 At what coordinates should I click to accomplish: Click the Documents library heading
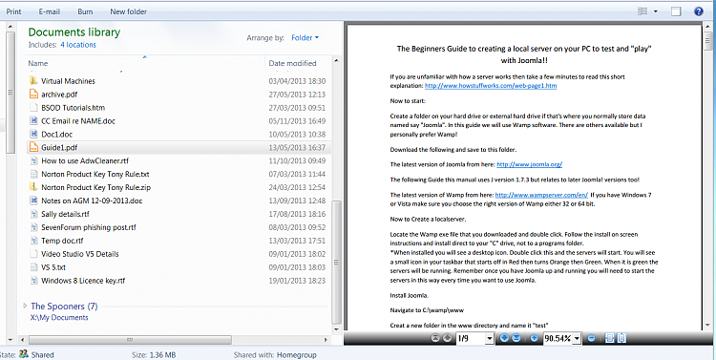coord(74,32)
